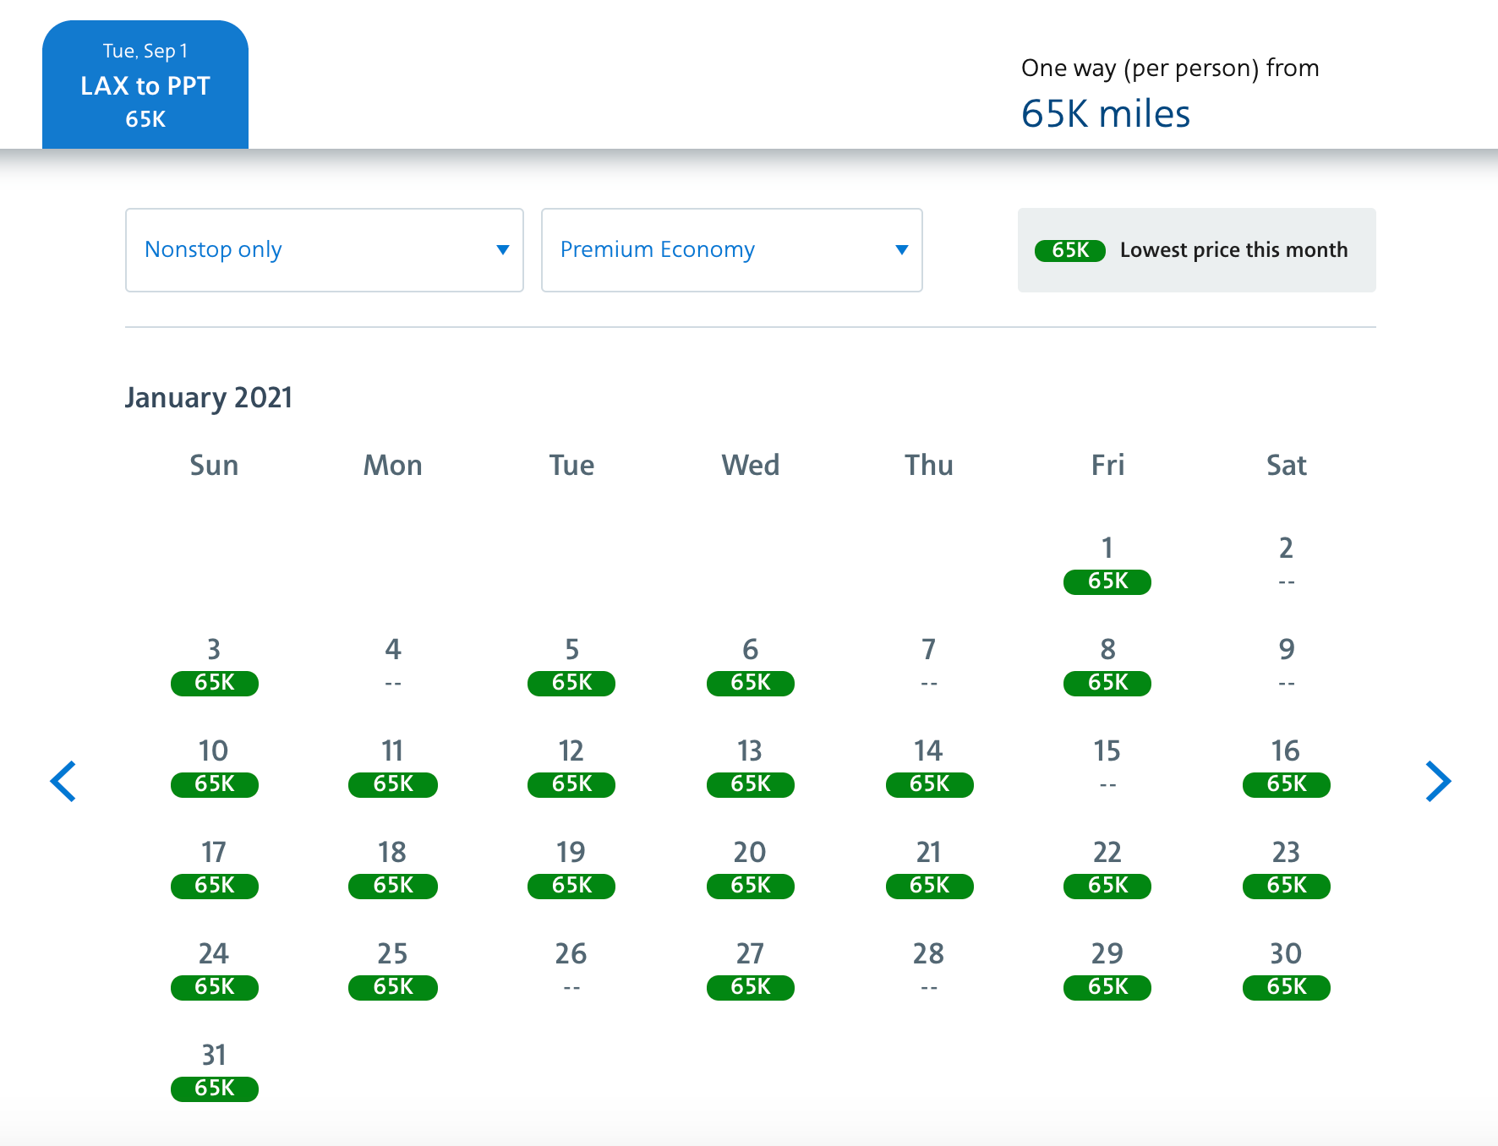Select January 29 65K fare
1498x1146 pixels.
pos(1107,972)
